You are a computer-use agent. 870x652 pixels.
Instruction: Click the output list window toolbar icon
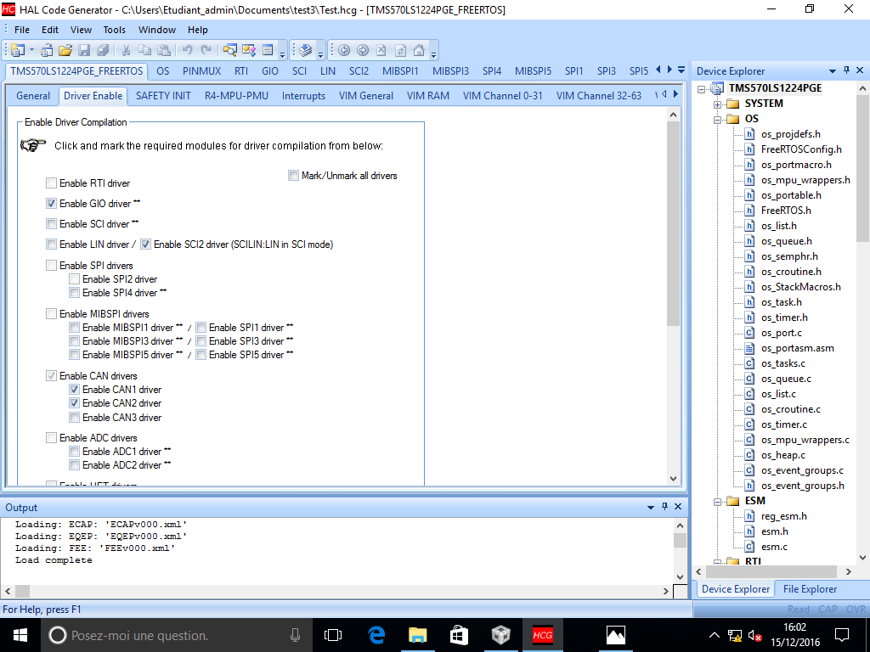coord(268,50)
